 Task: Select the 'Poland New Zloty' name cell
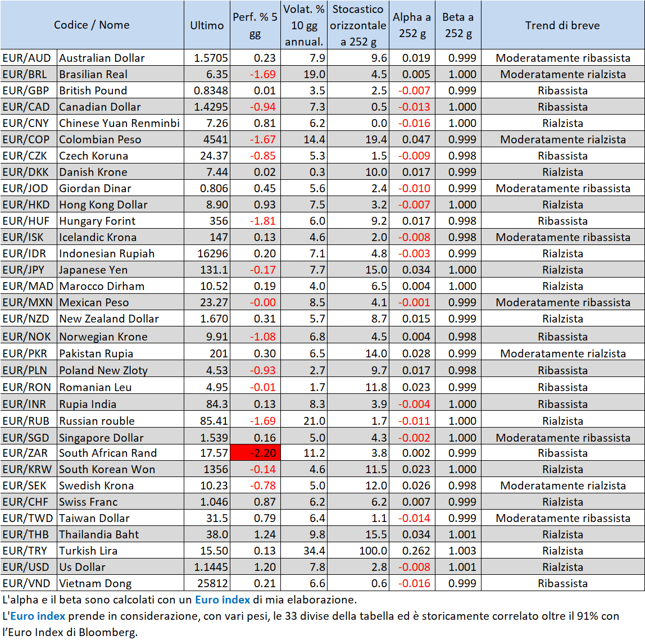point(121,370)
